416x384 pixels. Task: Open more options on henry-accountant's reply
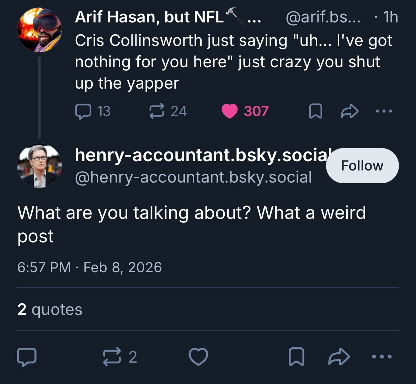pos(382,357)
